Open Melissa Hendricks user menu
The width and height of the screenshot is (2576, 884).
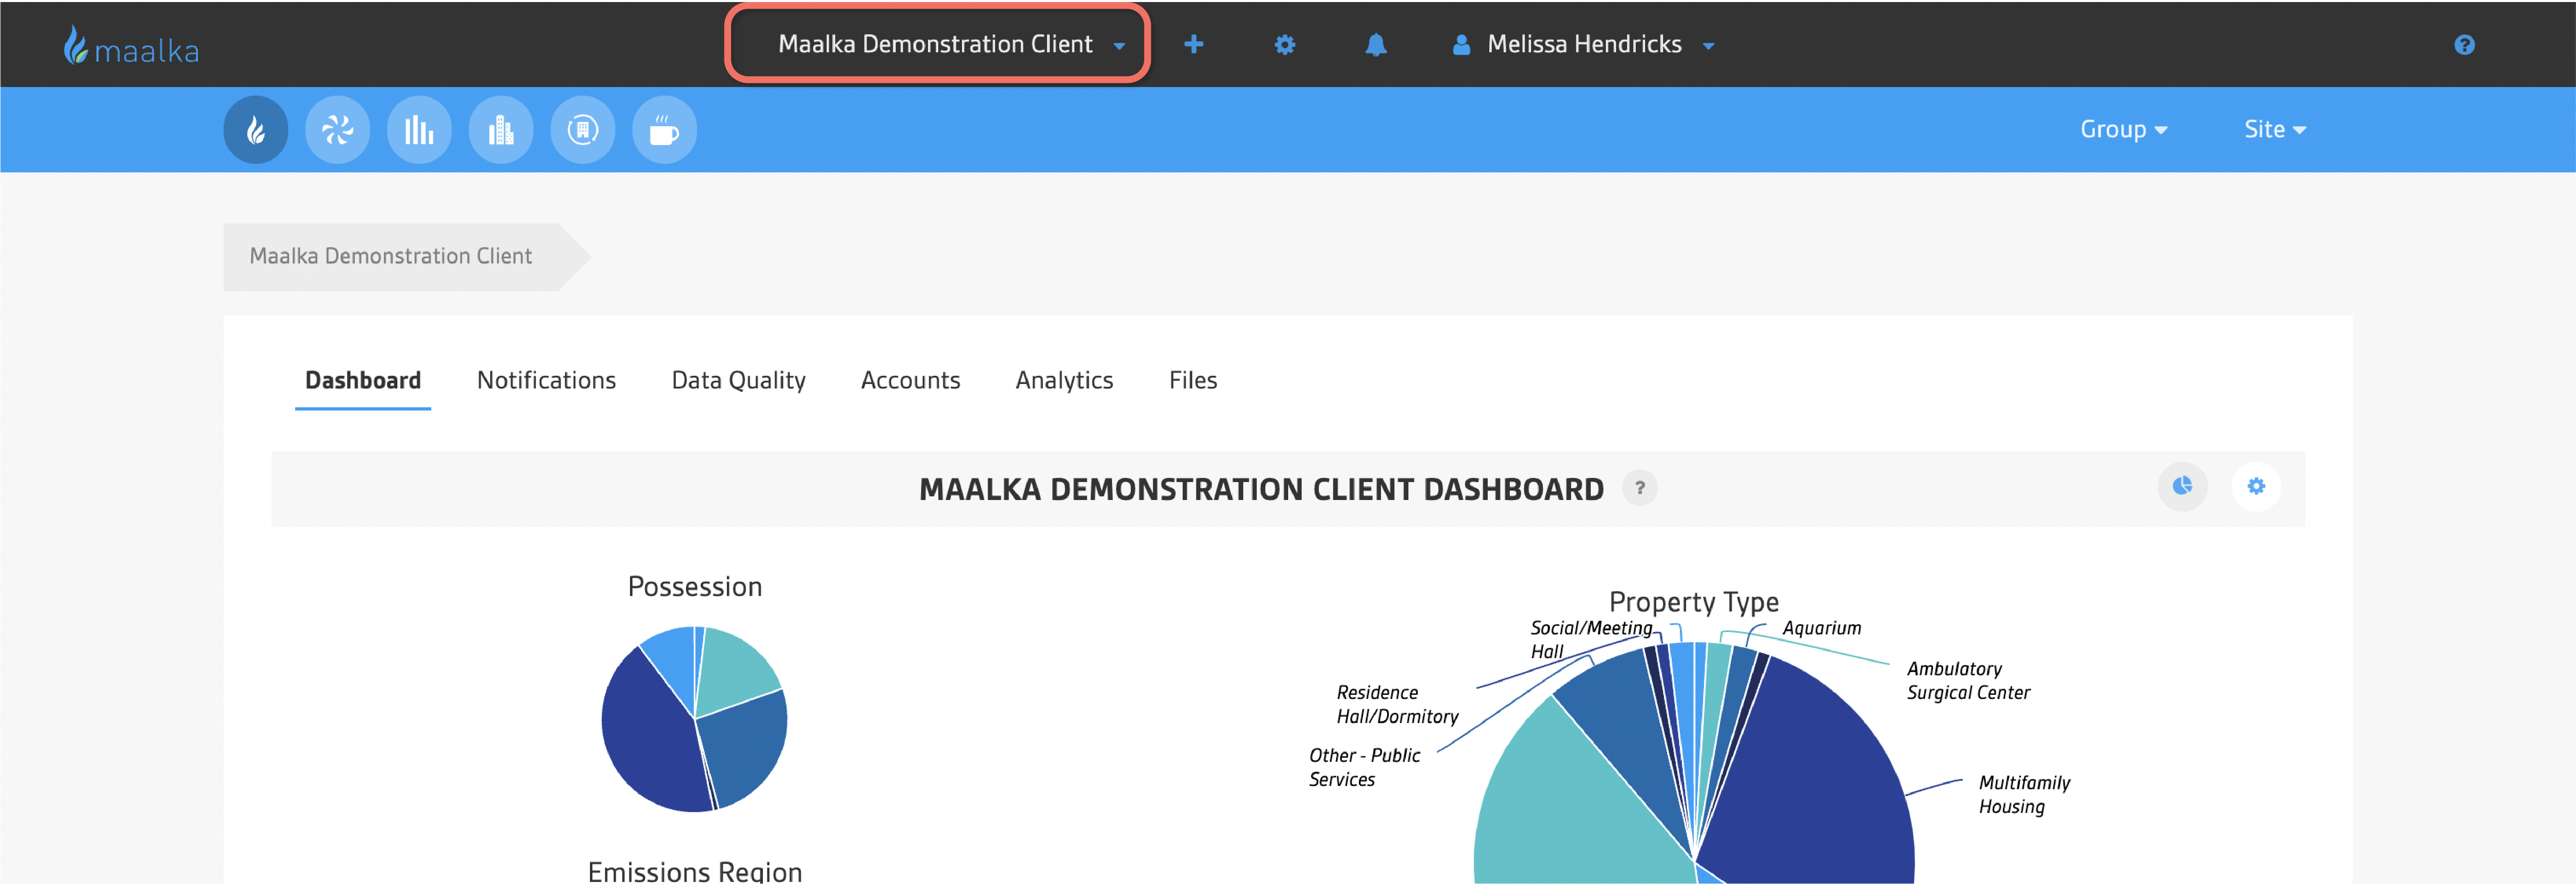(x=1584, y=45)
